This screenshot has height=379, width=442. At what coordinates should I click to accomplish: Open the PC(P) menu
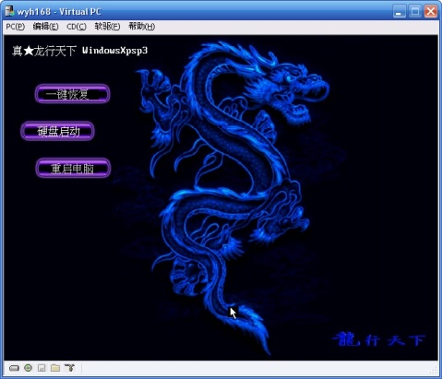pos(16,27)
